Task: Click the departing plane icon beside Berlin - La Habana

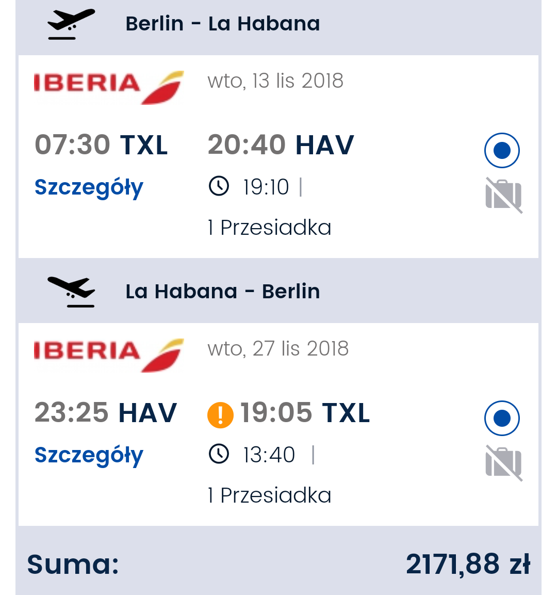Action: point(71,24)
